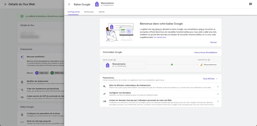Dismiss the welcome card with Fermer

214,42
